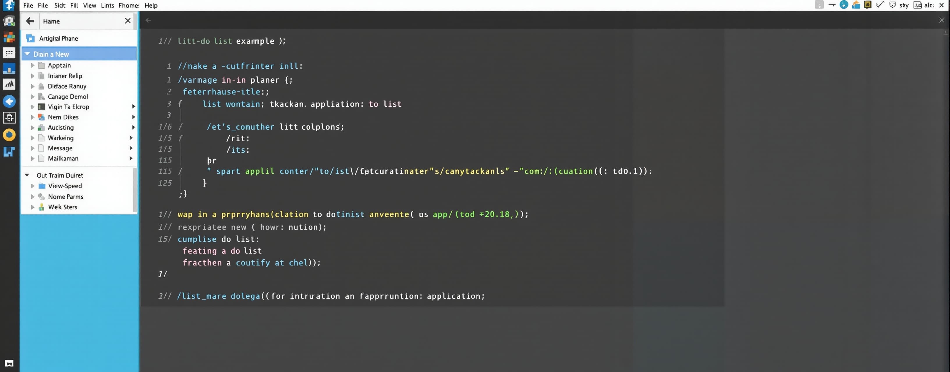Image resolution: width=950 pixels, height=372 pixels.
Task: Open the Fhome menu
Action: click(129, 5)
